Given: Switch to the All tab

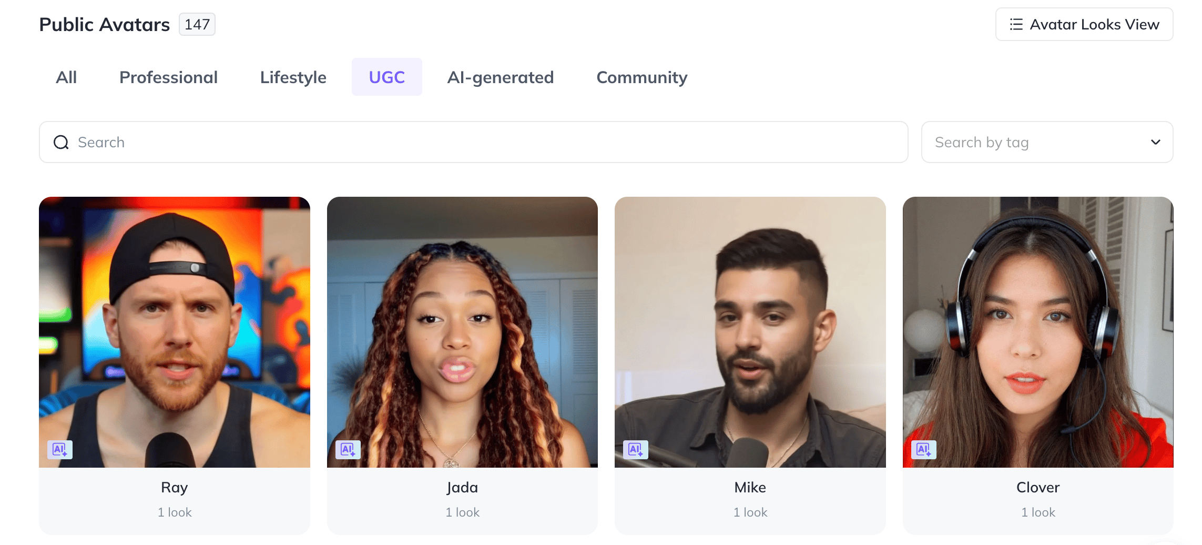Looking at the screenshot, I should pos(66,77).
